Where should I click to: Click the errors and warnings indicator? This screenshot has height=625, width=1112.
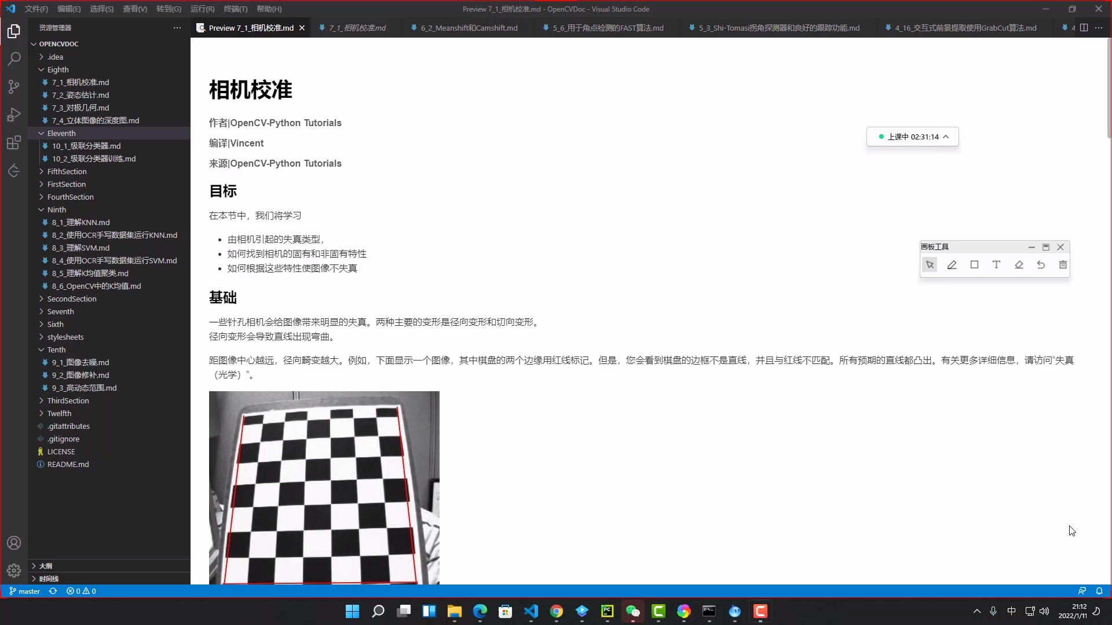point(81,591)
